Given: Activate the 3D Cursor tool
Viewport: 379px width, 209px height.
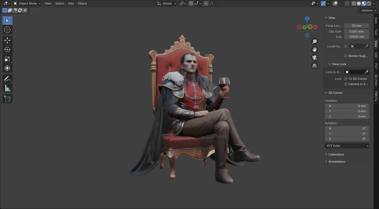Looking at the screenshot, I should point(7,29).
